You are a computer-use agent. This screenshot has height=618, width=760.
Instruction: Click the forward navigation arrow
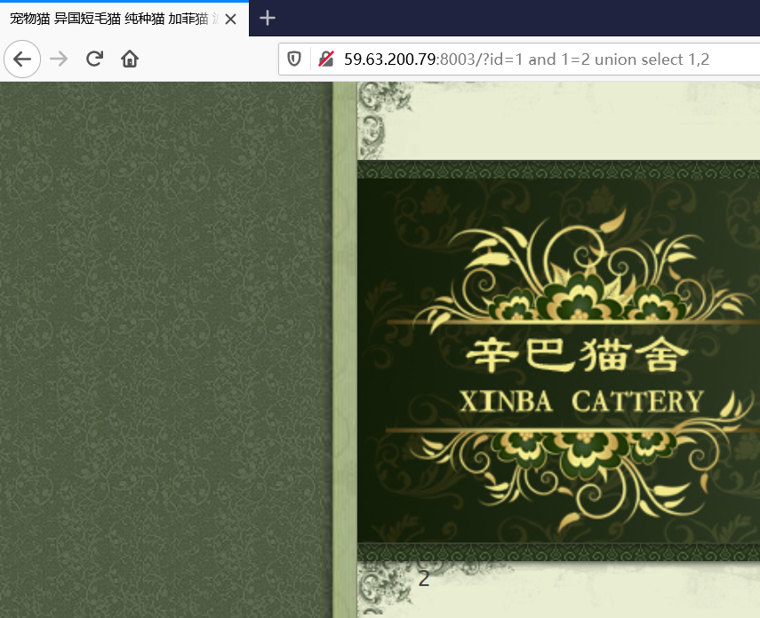59,59
